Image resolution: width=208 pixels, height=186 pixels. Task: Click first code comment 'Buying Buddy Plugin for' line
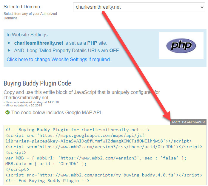click(78, 130)
